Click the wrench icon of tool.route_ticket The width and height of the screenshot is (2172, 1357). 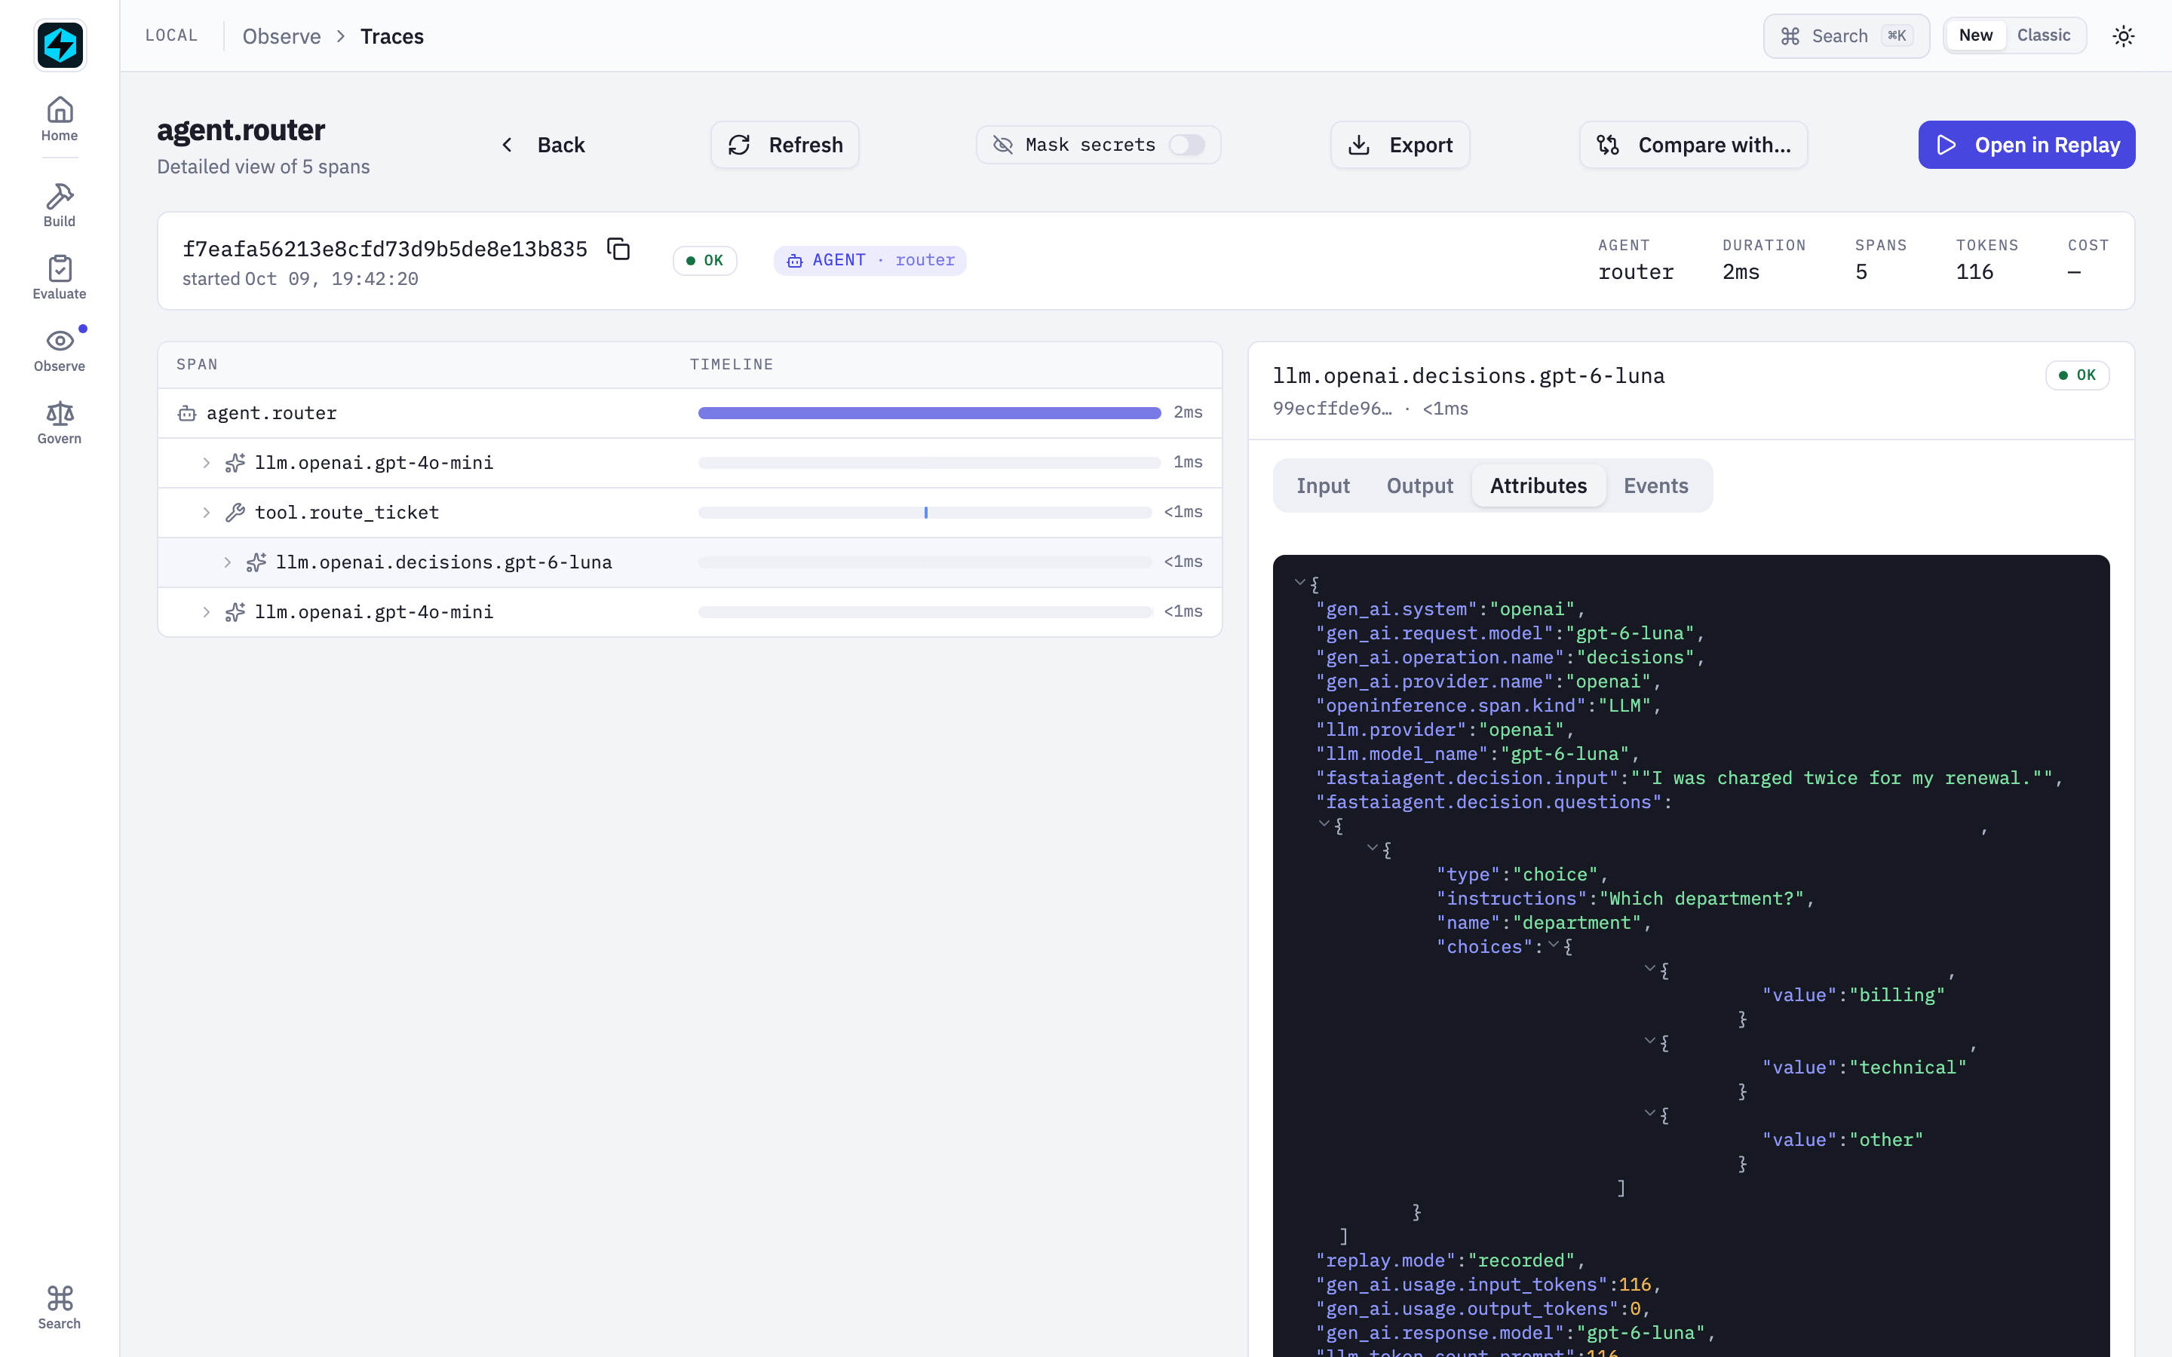coord(235,513)
